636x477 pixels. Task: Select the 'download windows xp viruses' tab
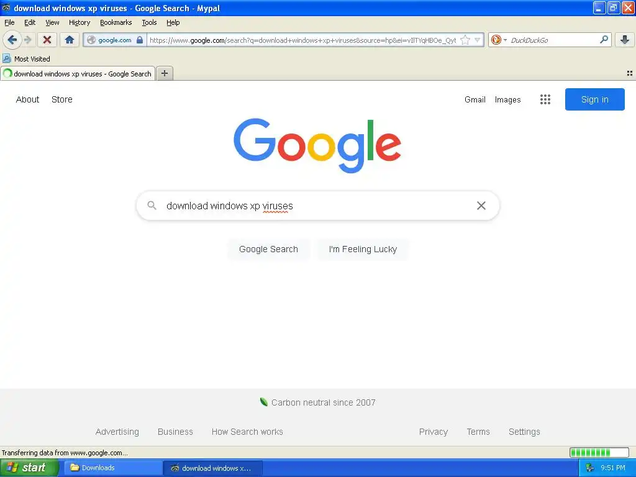(x=78, y=73)
